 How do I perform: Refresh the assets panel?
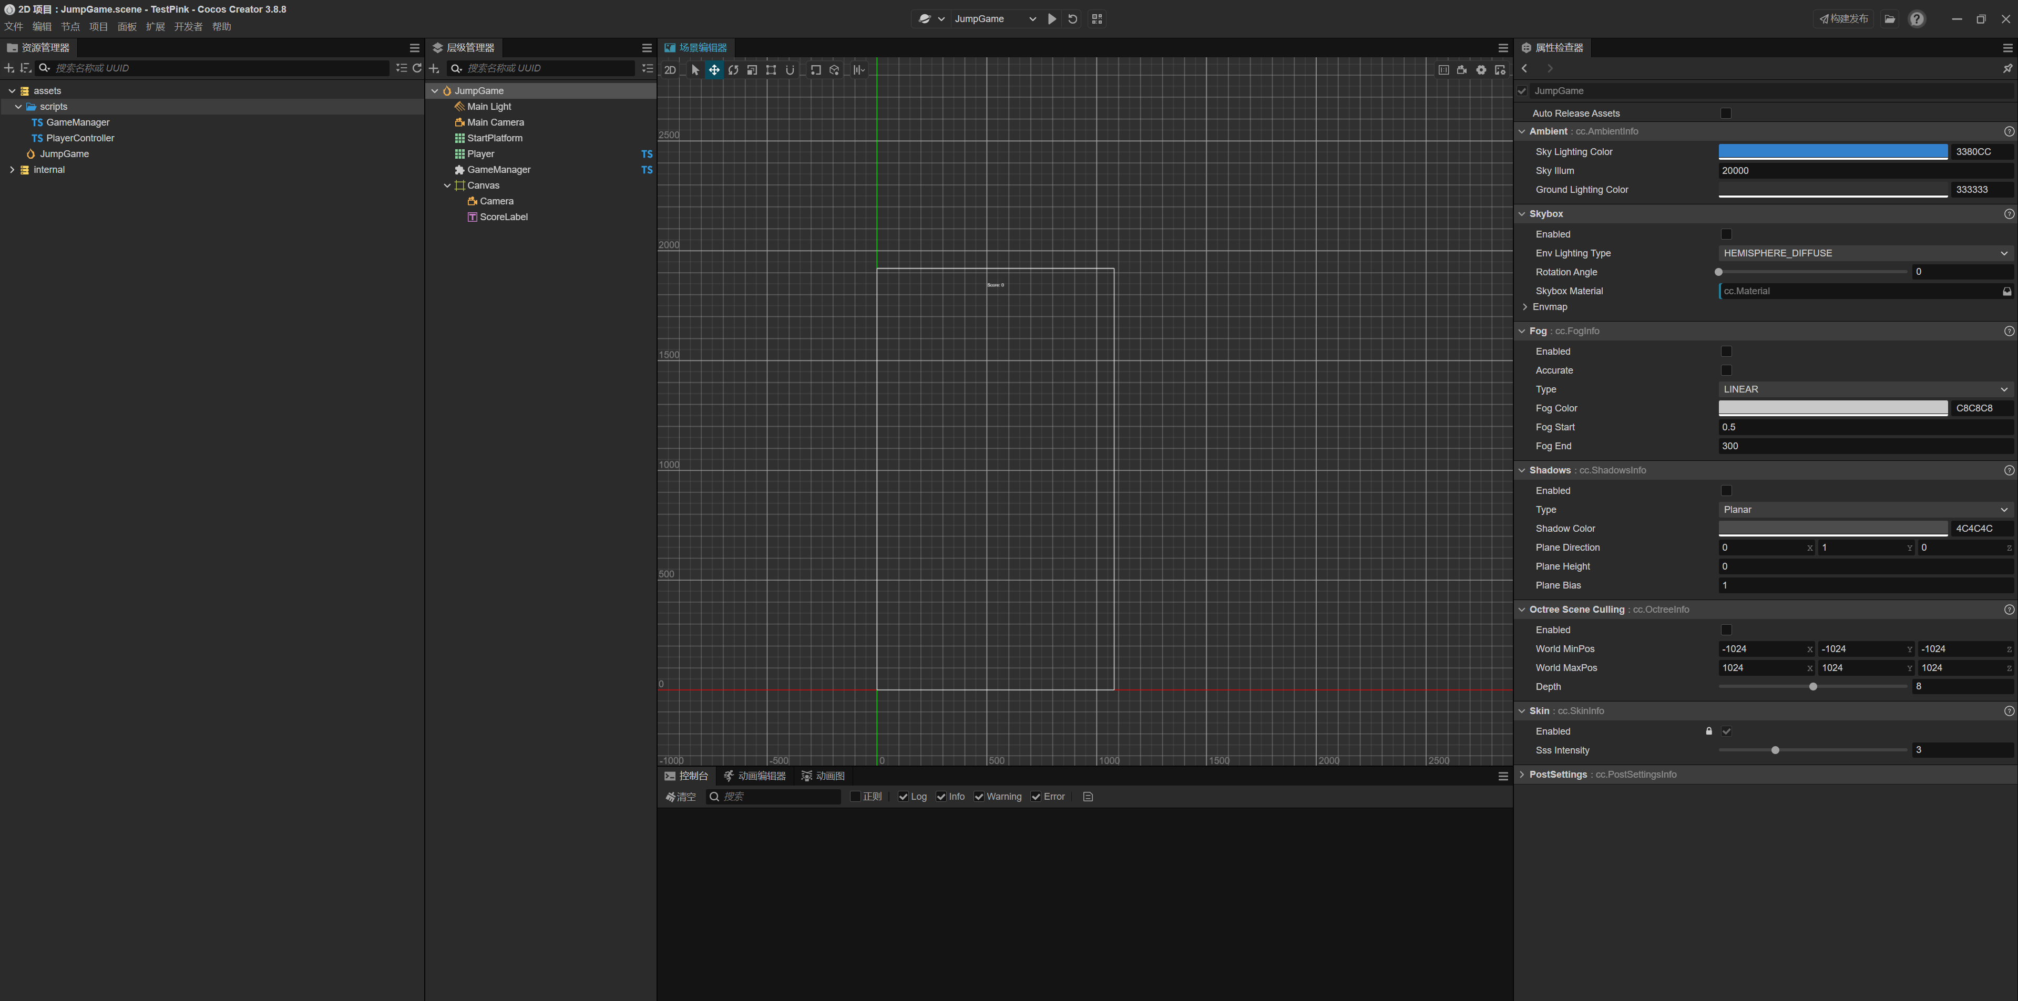click(417, 68)
